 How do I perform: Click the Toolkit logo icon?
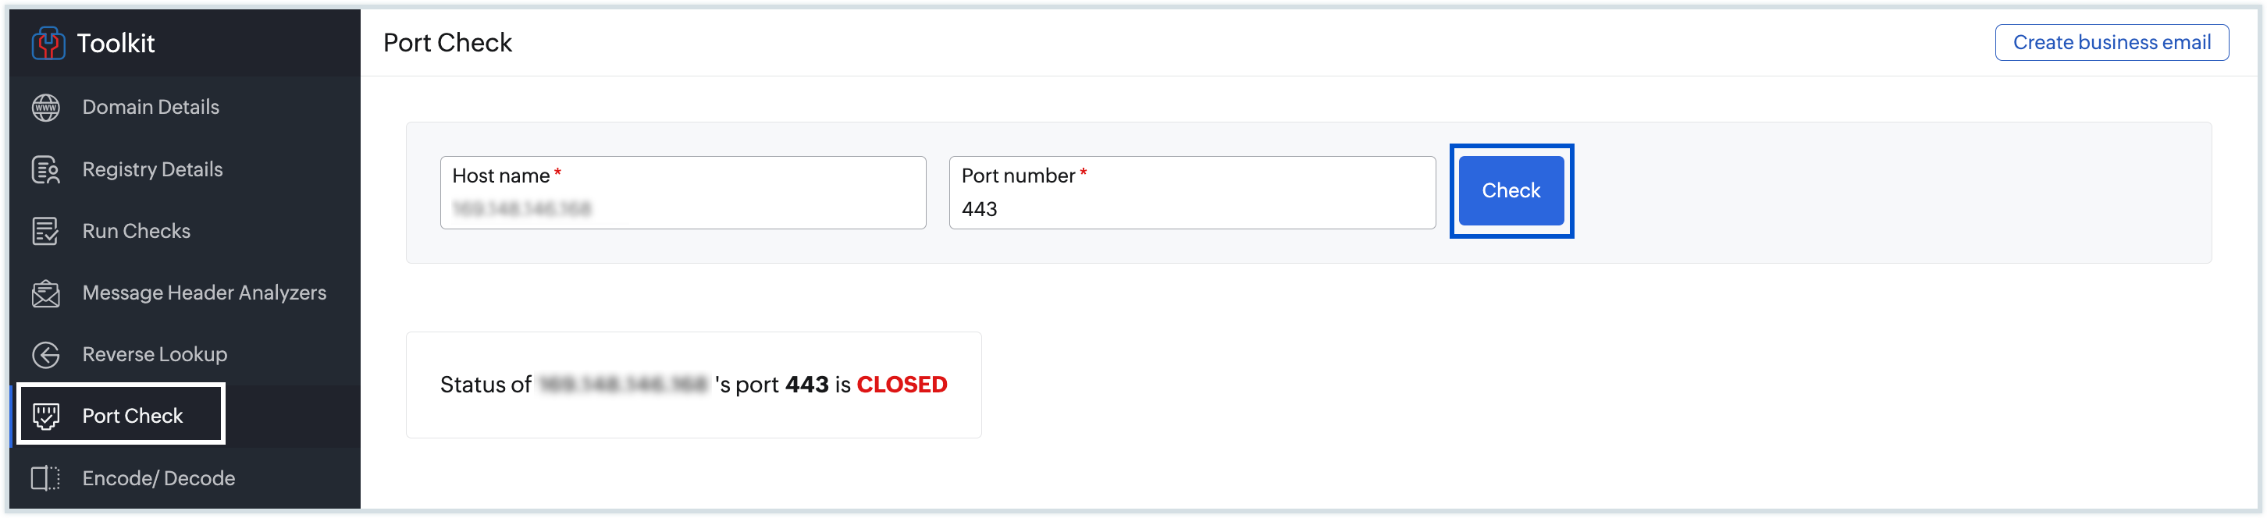point(48,42)
